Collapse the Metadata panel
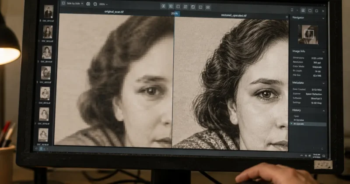350x184 pixels. [x=323, y=83]
